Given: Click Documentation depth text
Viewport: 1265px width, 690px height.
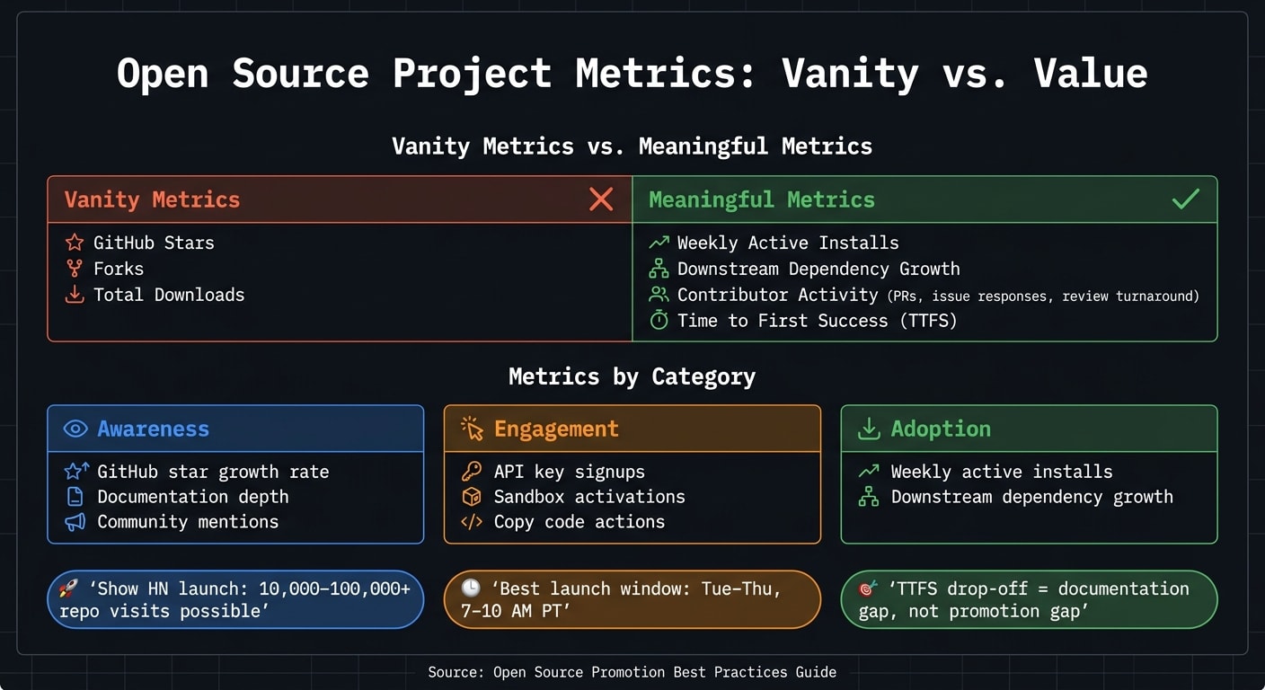Looking at the screenshot, I should (193, 497).
